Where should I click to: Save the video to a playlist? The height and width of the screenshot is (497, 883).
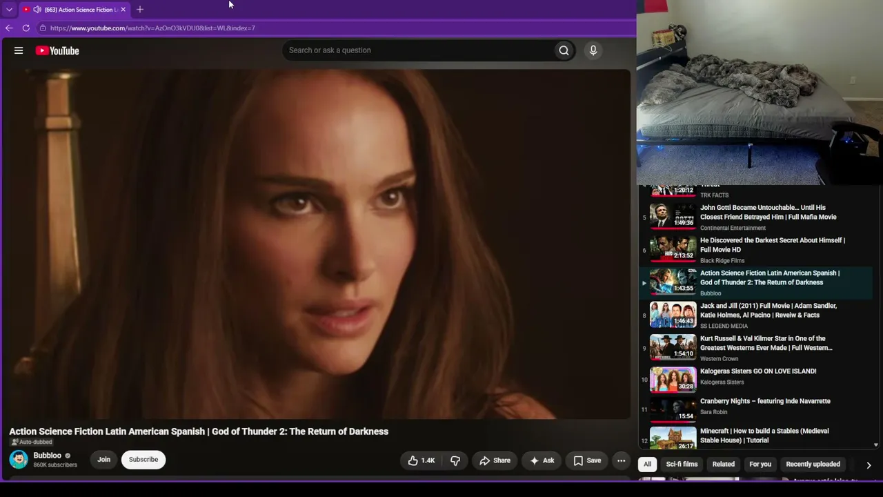click(587, 460)
